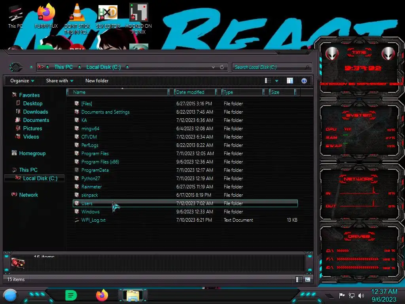Open the FURRY FUX Firefox desktop shortcut
Screen dimensions: 405x304
tap(46, 16)
